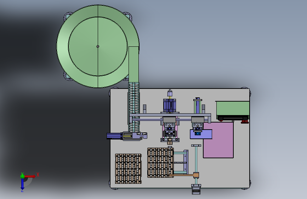Click the red X axis arrow of the triad
This screenshot has width=307, height=199.
point(30,176)
